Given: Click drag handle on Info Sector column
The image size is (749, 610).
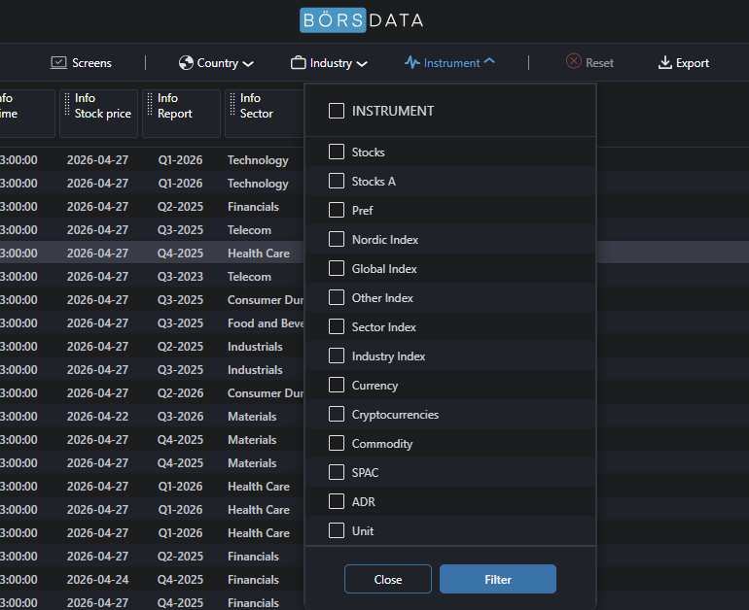Looking at the screenshot, I should (x=232, y=105).
